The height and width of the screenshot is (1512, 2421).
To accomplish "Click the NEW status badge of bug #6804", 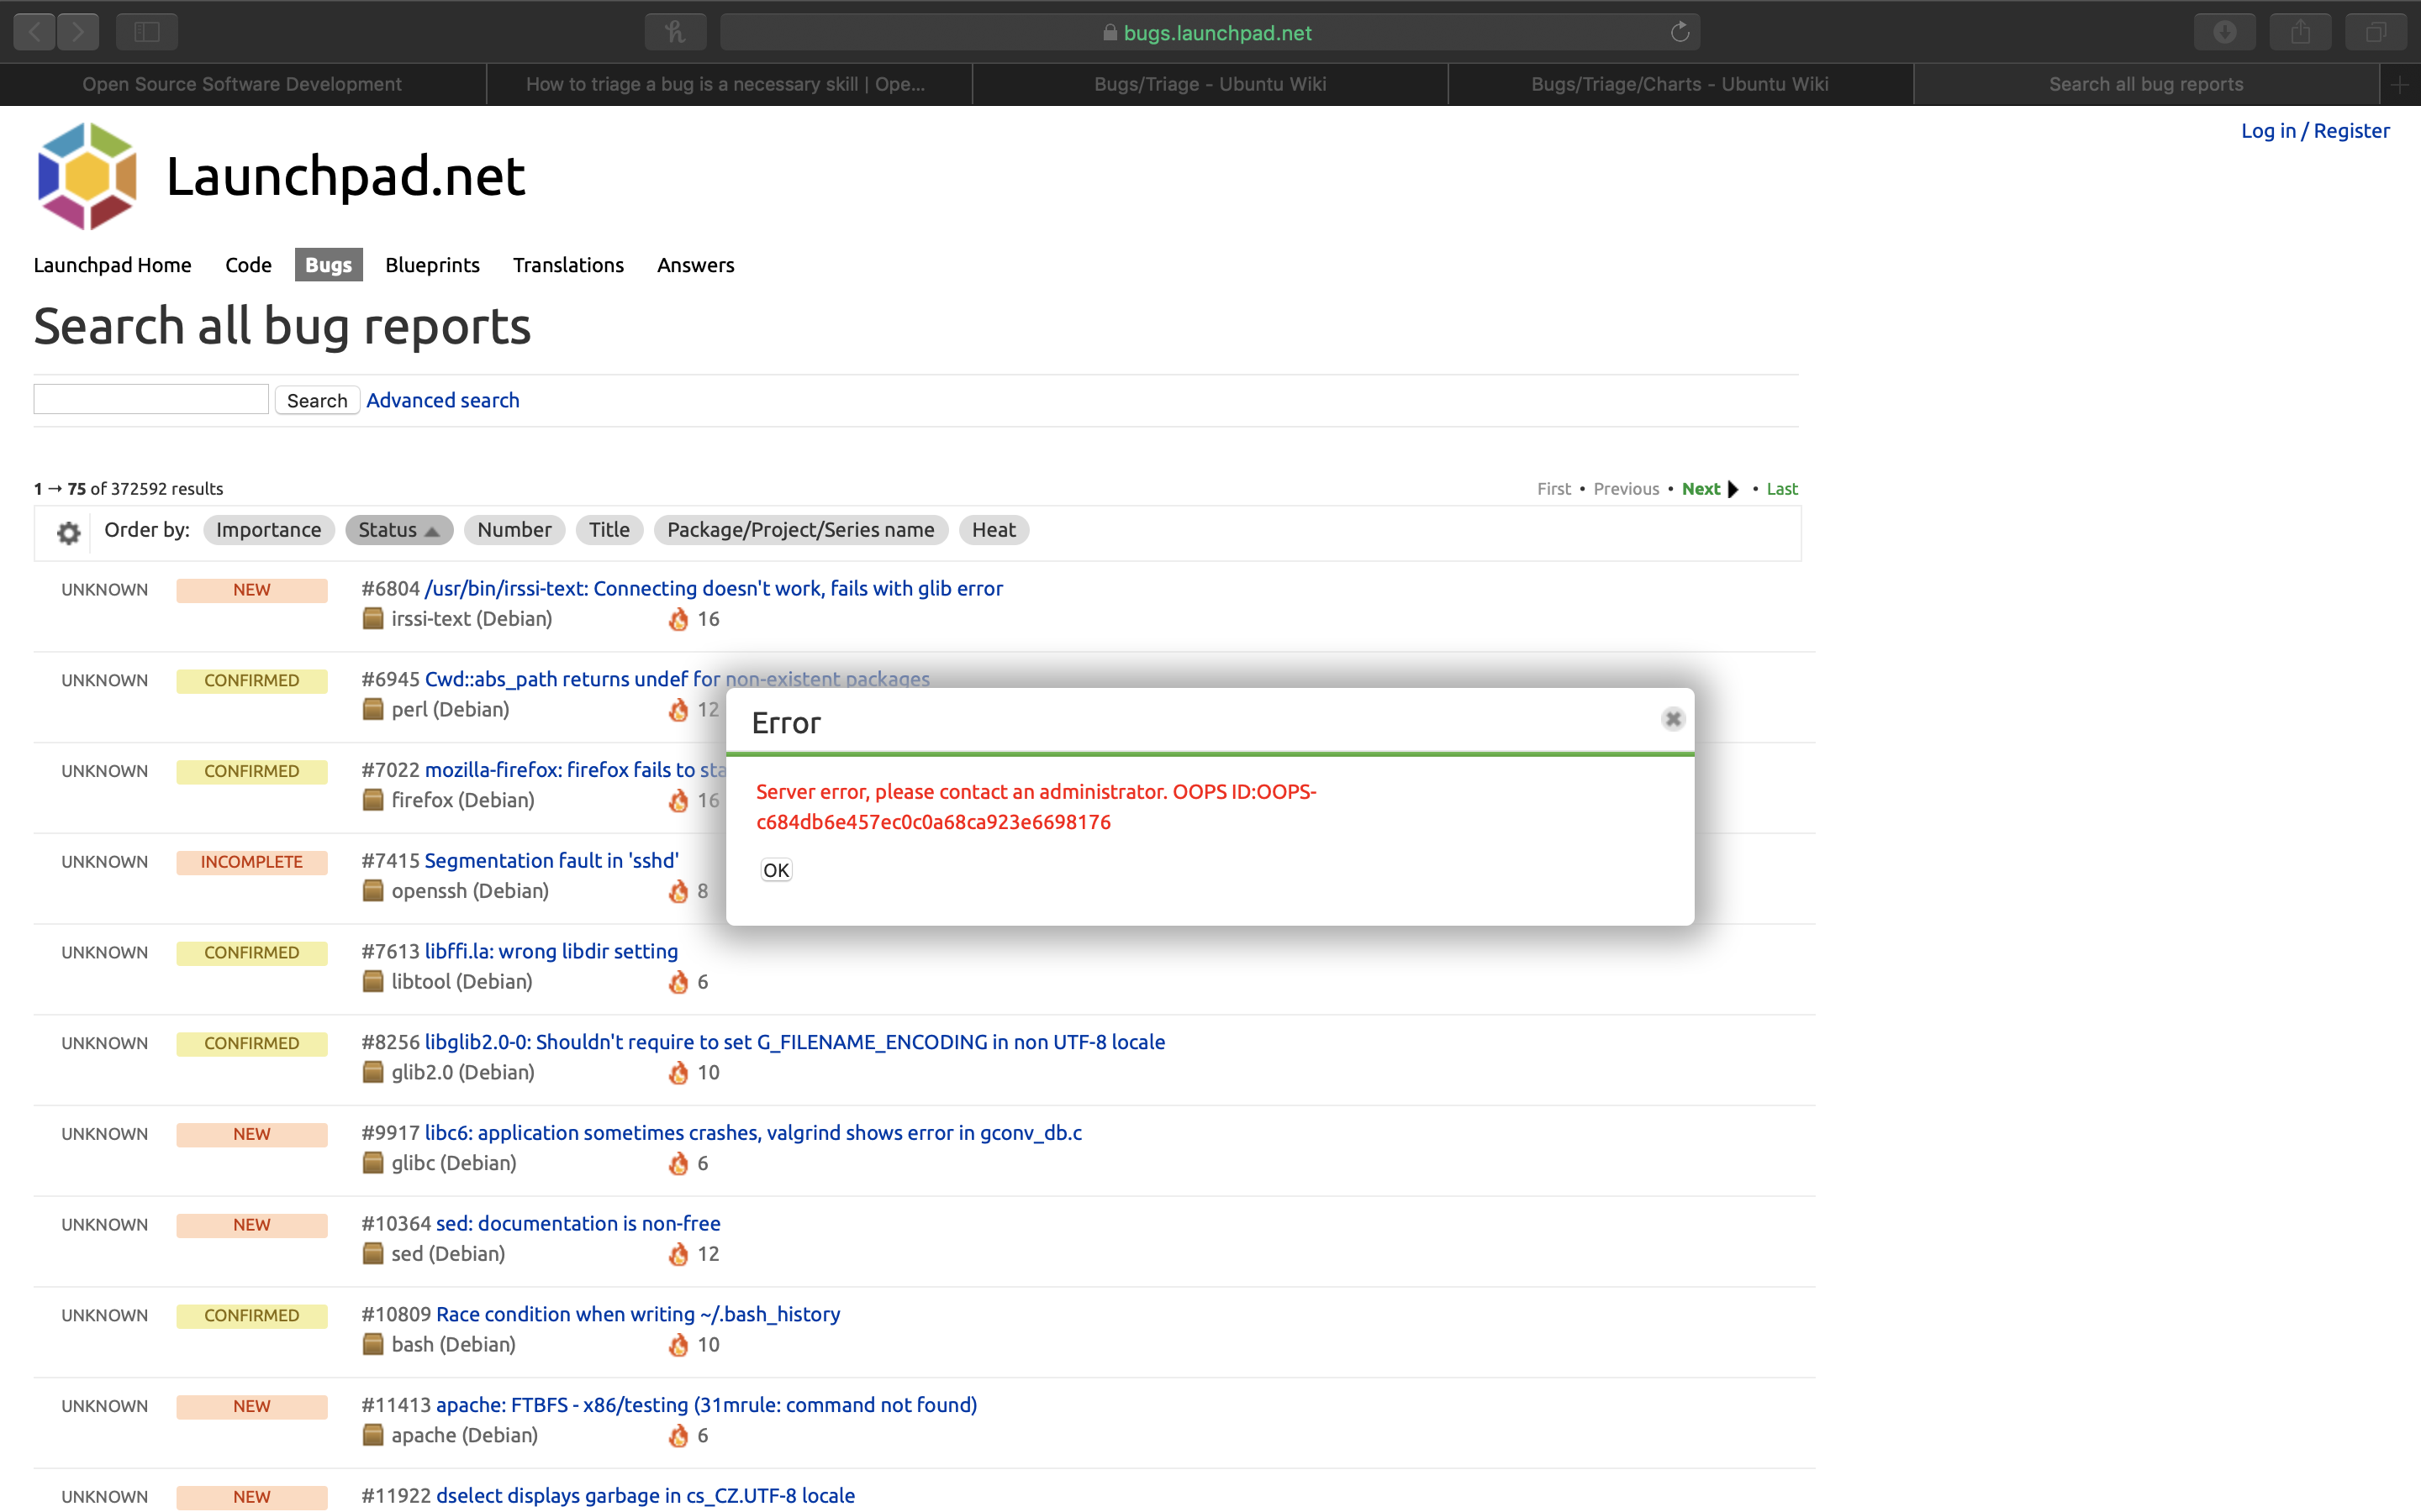I will [252, 590].
